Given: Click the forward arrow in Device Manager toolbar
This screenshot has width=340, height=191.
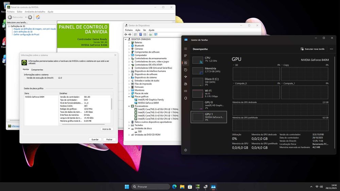Looking at the screenshot, I should (130, 34).
